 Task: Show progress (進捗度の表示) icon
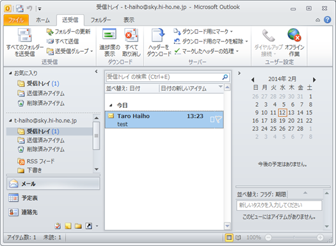tap(109, 35)
